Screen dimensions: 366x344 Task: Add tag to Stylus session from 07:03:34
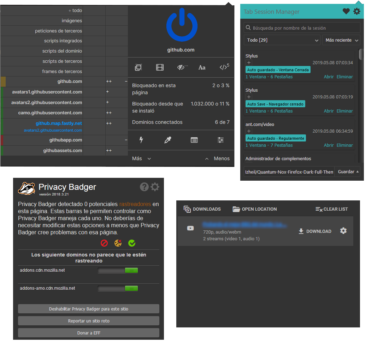249,63
